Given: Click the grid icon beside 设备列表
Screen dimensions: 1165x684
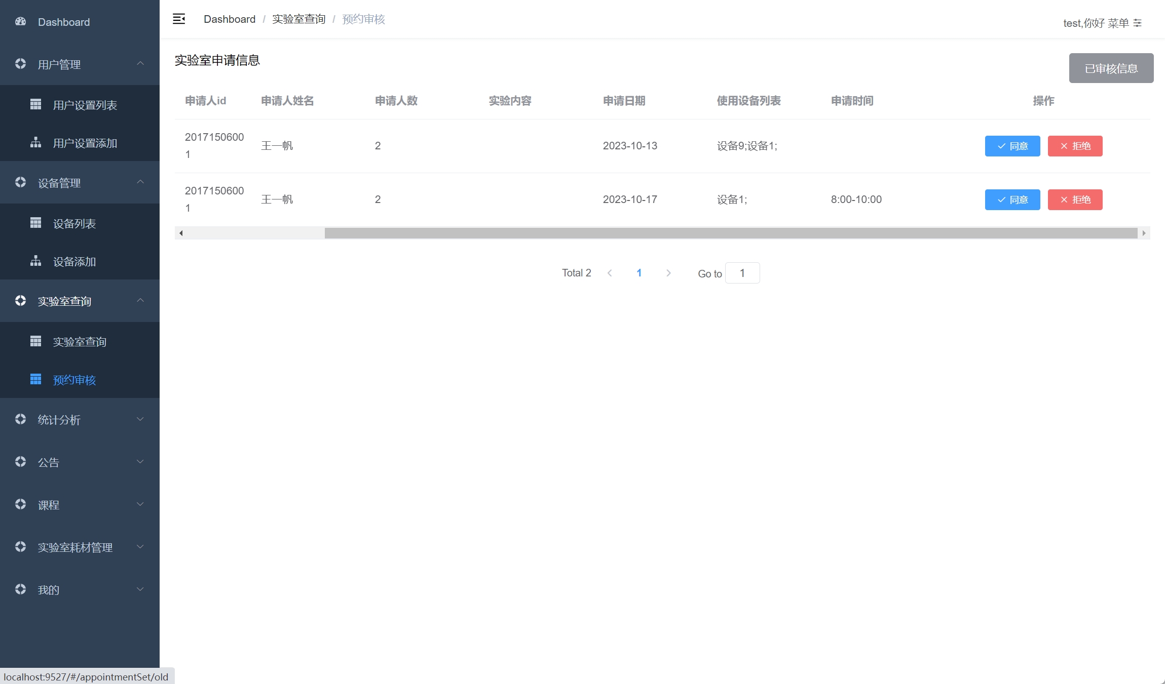Looking at the screenshot, I should tap(35, 223).
